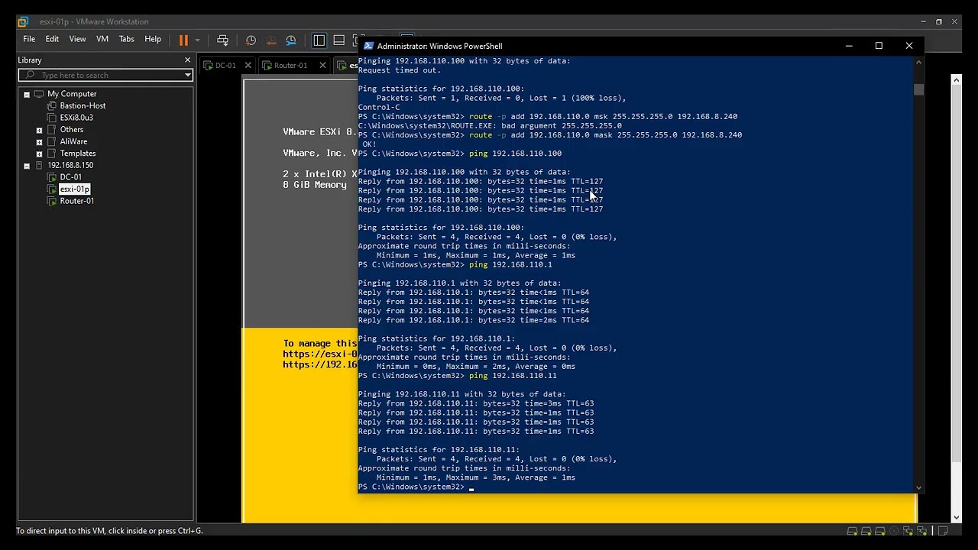Click the PowerShell window scrollbar thumb
This screenshot has height=550, width=978.
click(918, 89)
